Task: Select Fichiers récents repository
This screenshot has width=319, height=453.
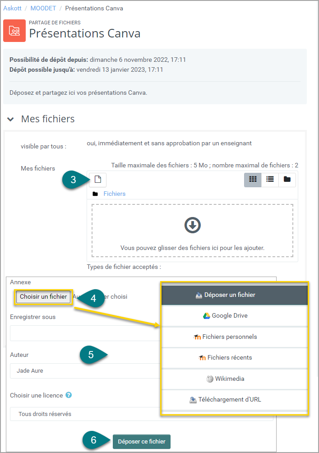Action: coord(235,358)
